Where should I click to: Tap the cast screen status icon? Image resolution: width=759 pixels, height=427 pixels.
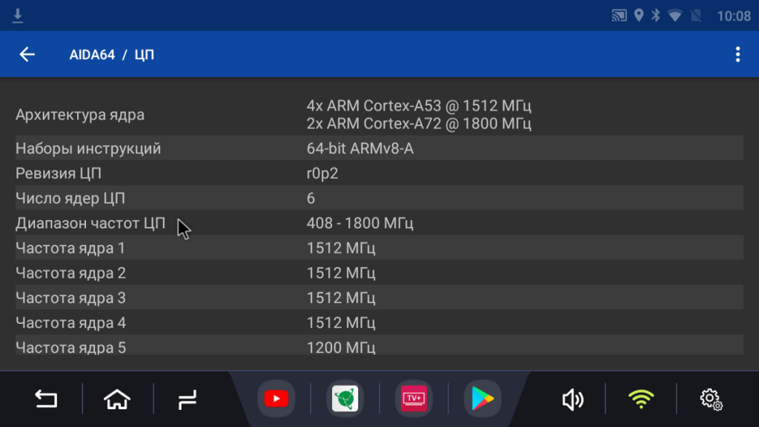pos(619,16)
